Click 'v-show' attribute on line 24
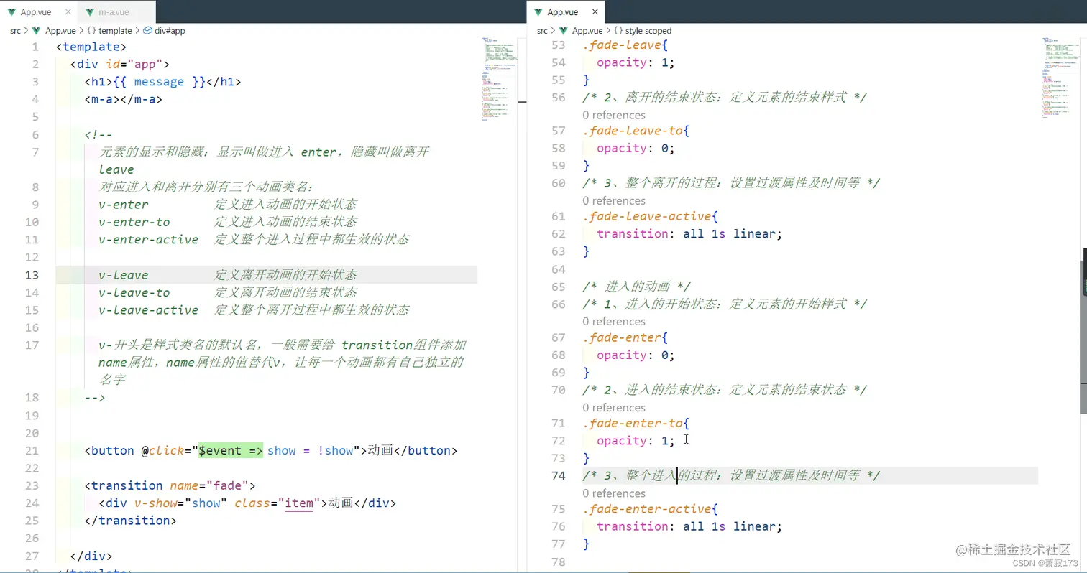This screenshot has height=573, width=1087. pos(156,503)
